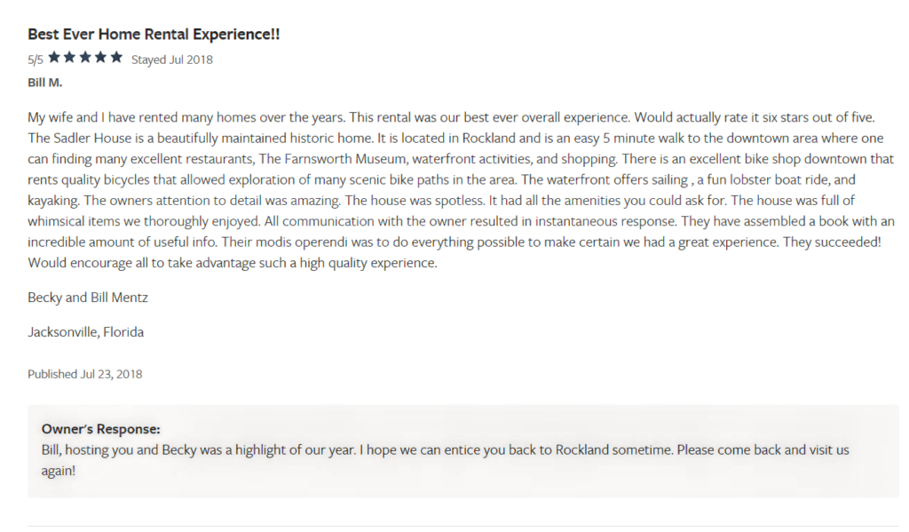Click the reviewer name Bill M.
This screenshot has height=532, width=909.
44,83
